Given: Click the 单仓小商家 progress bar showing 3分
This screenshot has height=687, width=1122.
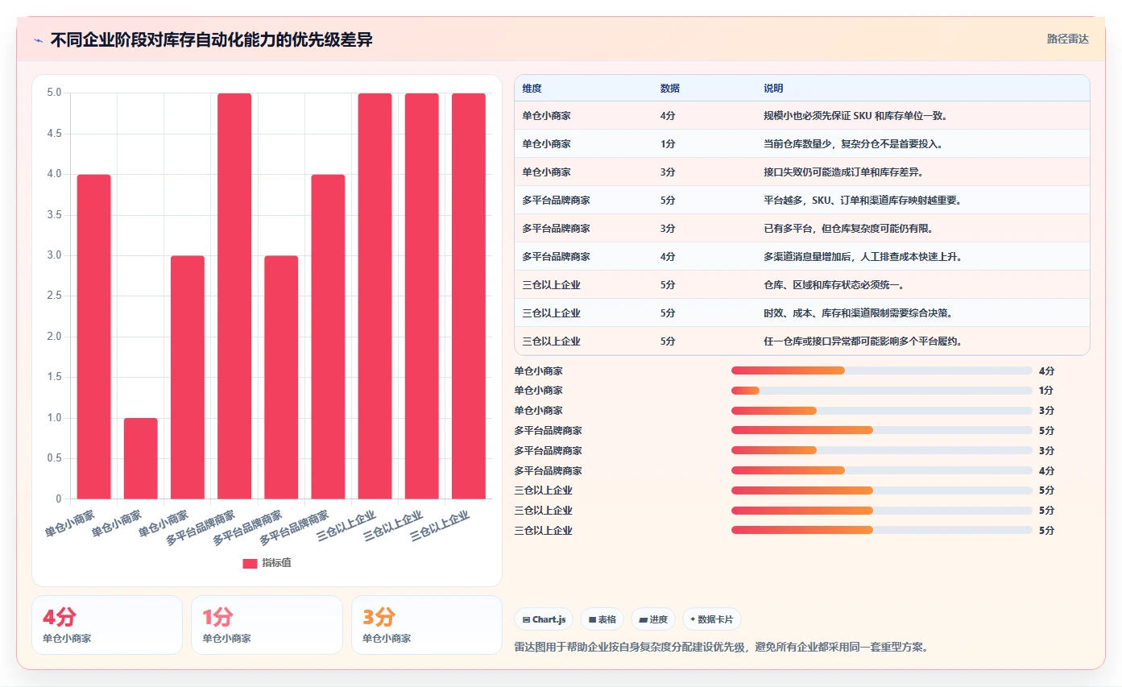Looking at the screenshot, I should pos(882,411).
